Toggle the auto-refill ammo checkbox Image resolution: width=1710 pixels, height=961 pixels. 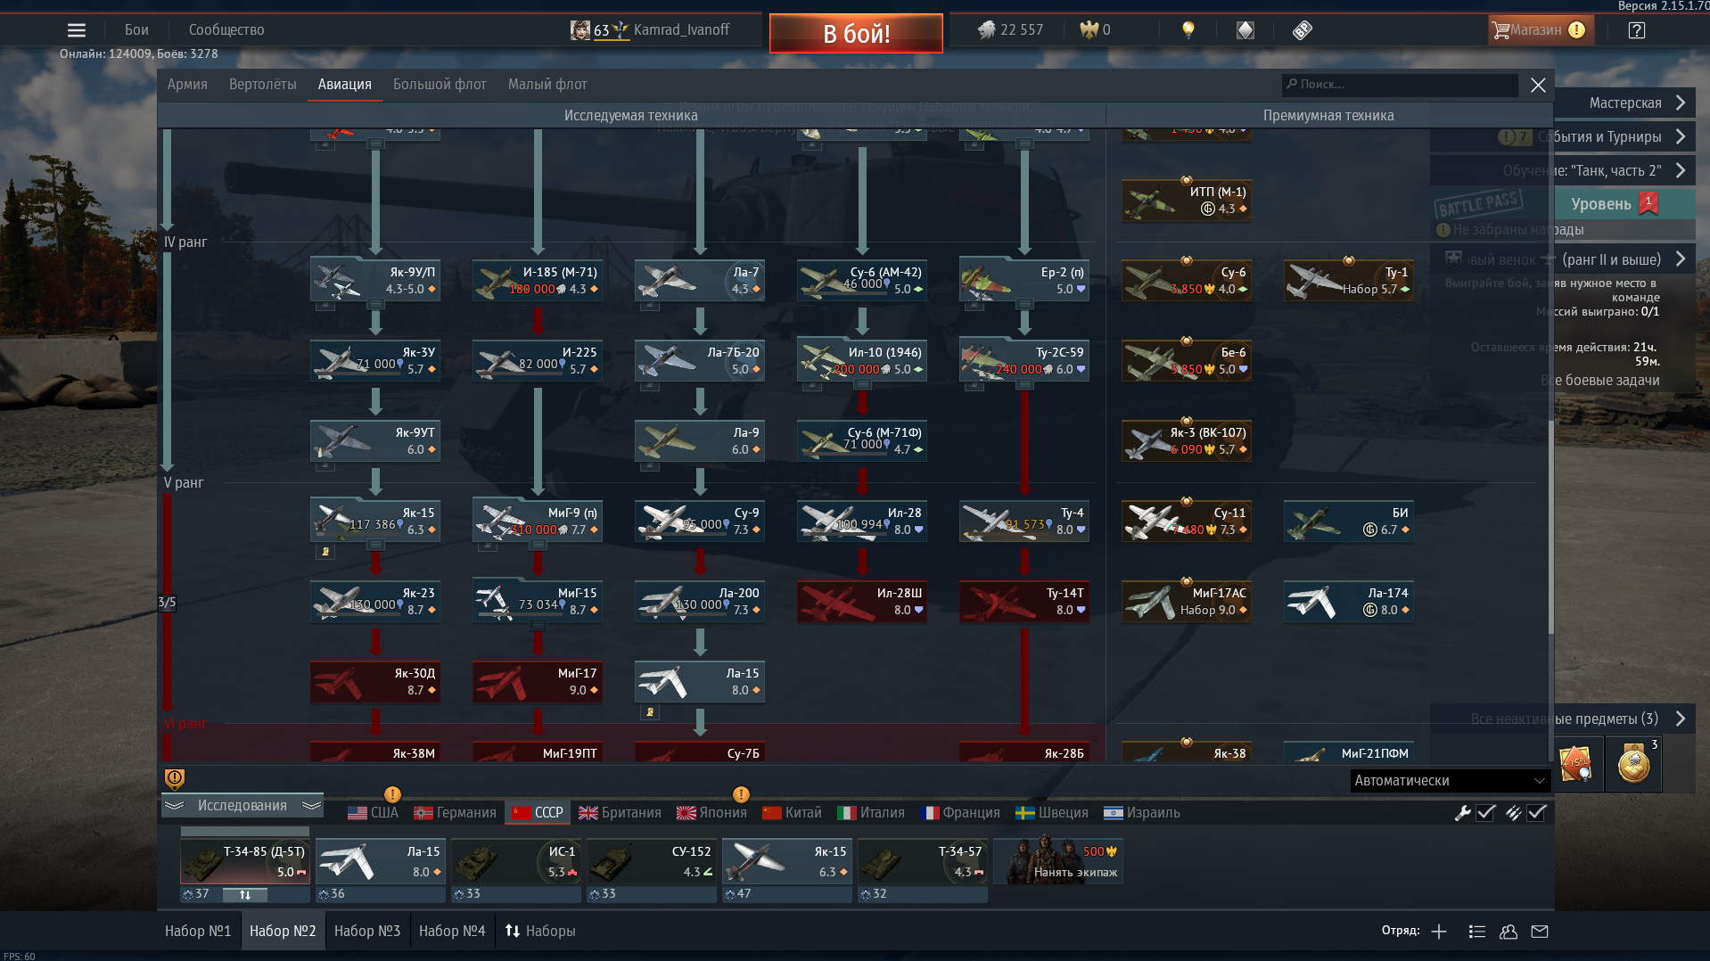[x=1536, y=813]
